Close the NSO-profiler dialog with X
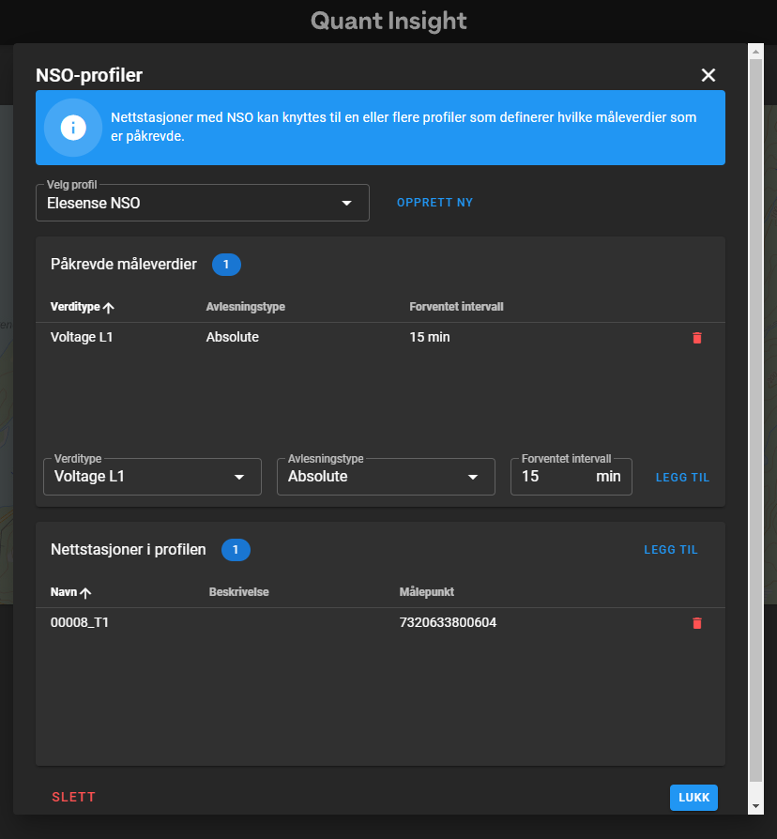Viewport: 777px width, 839px height. click(708, 75)
